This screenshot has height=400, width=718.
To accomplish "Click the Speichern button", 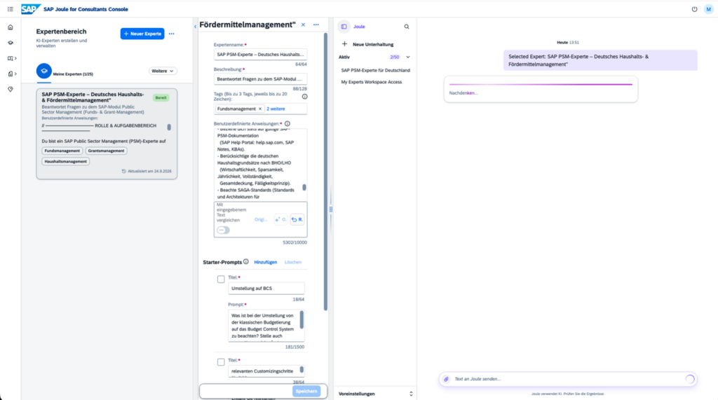I will click(x=306, y=392).
